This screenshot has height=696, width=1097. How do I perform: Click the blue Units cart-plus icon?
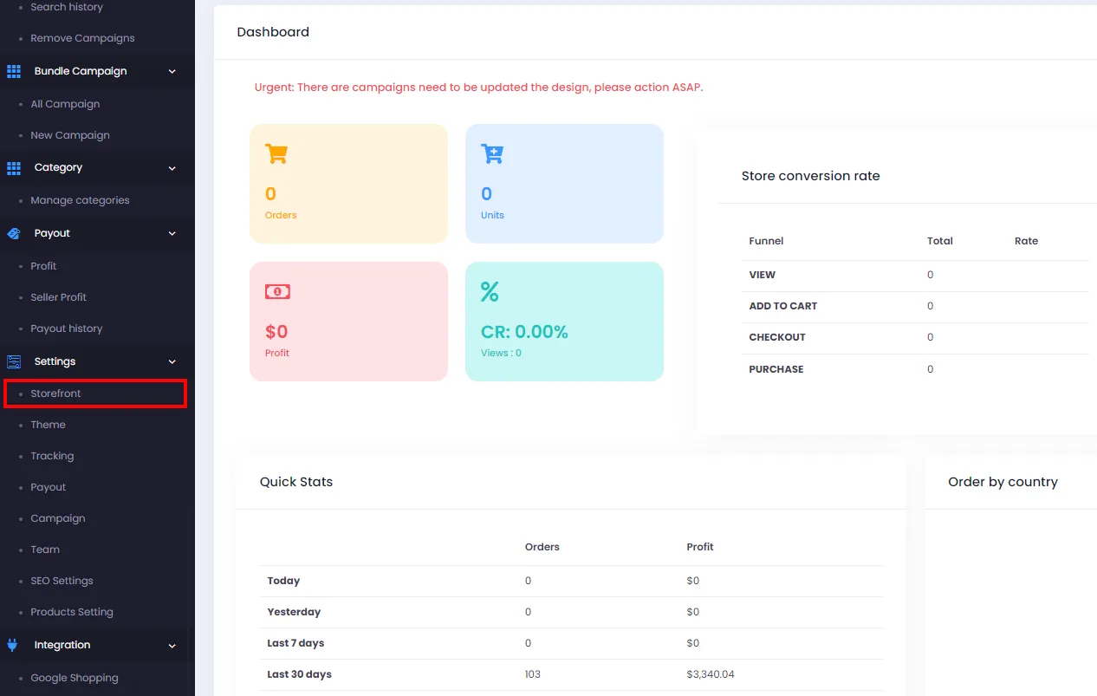[x=492, y=154]
